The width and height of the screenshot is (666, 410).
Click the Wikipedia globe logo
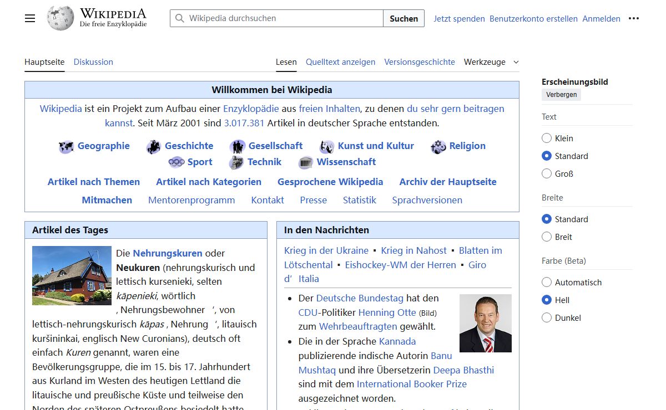point(60,18)
